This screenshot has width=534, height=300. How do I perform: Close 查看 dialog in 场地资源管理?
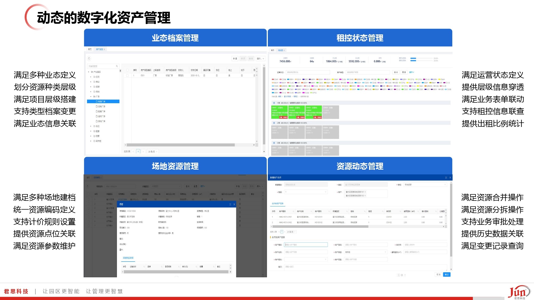point(234,204)
